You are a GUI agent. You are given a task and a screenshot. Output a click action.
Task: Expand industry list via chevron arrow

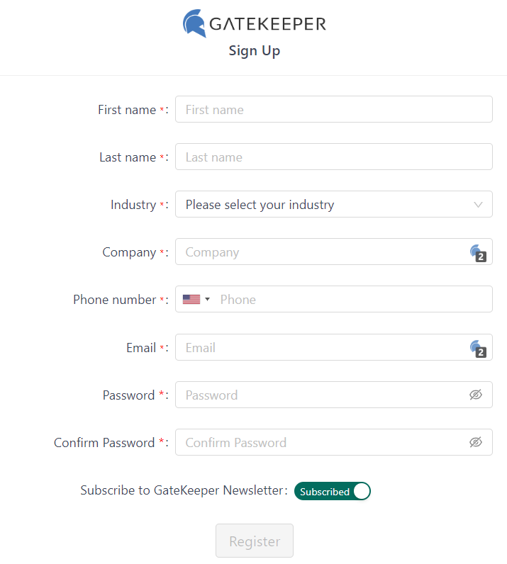(479, 205)
